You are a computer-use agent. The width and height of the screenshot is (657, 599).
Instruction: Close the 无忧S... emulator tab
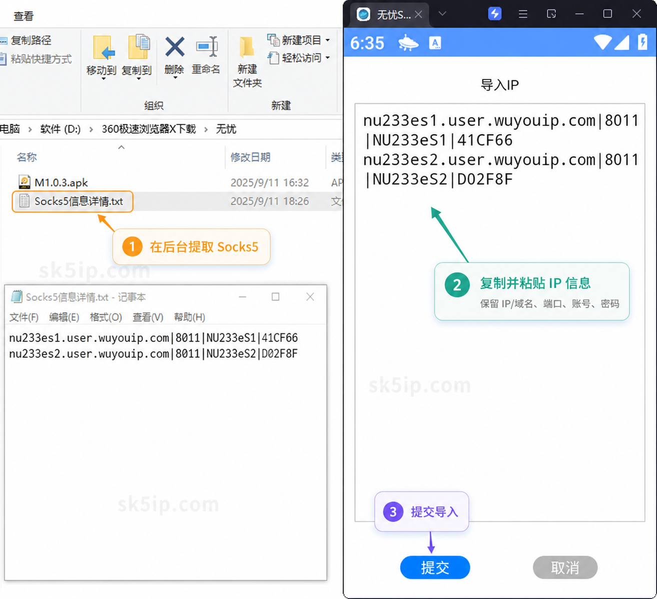click(x=419, y=14)
